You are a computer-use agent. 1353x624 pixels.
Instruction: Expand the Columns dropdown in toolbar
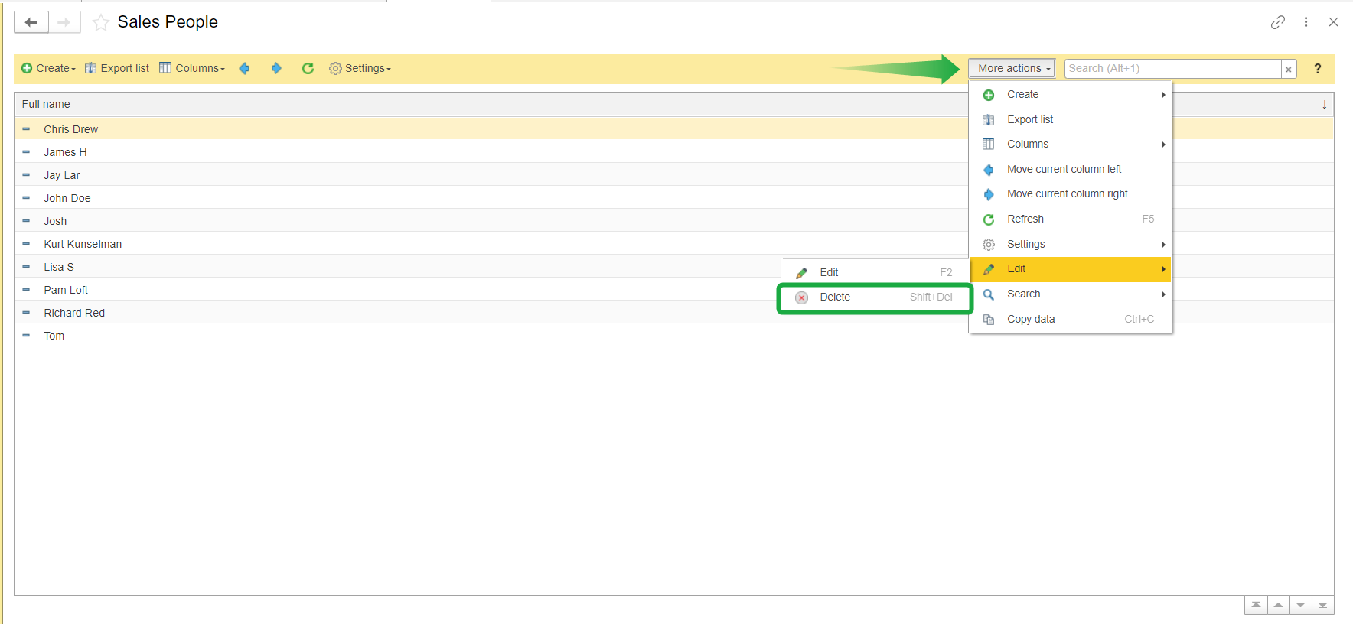(x=193, y=69)
